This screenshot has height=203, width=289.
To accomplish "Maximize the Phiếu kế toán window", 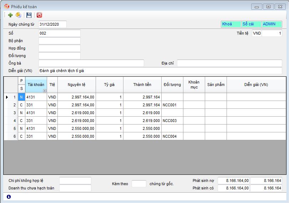I will pos(268,6).
